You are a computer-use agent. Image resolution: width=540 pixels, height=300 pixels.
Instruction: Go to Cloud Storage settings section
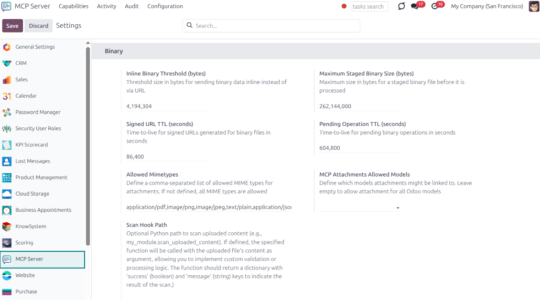(x=32, y=194)
